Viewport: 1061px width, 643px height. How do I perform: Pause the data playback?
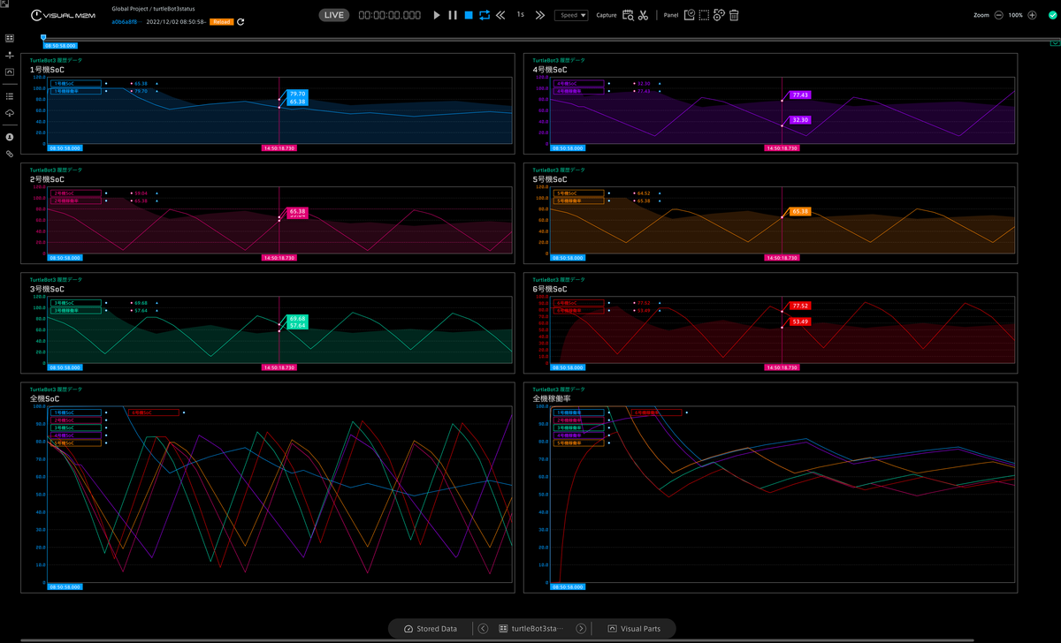click(453, 15)
